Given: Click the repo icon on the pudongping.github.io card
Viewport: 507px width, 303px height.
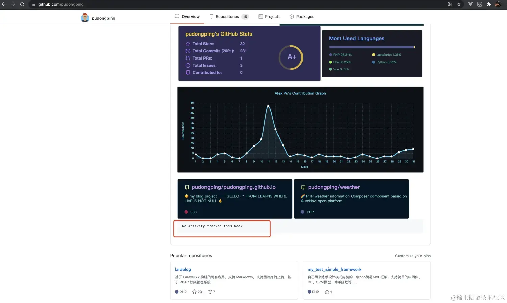Looking at the screenshot, I should click(187, 187).
